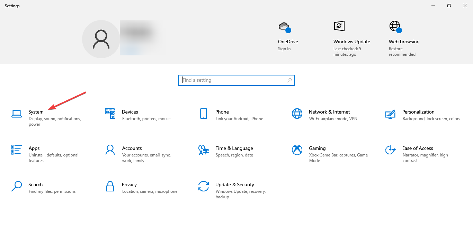Open the Privacy lock icon
This screenshot has width=473, height=252.
coord(110,186)
